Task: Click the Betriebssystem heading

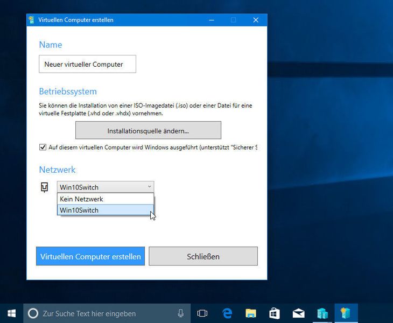Action: tap(68, 92)
